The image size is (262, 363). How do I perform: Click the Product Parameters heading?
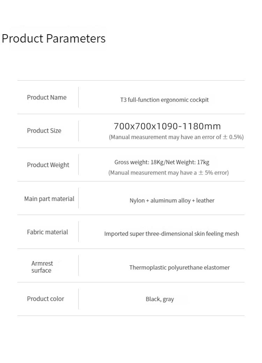pyautogui.click(x=53, y=38)
